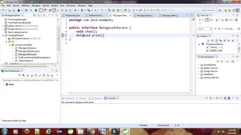Open the Refactor menu
The width and height of the screenshot is (241, 135).
pos(26,6)
